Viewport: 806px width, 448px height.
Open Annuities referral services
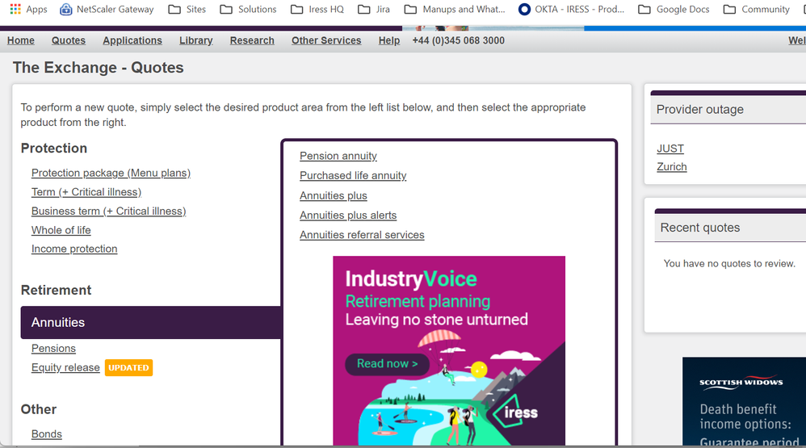[362, 234]
